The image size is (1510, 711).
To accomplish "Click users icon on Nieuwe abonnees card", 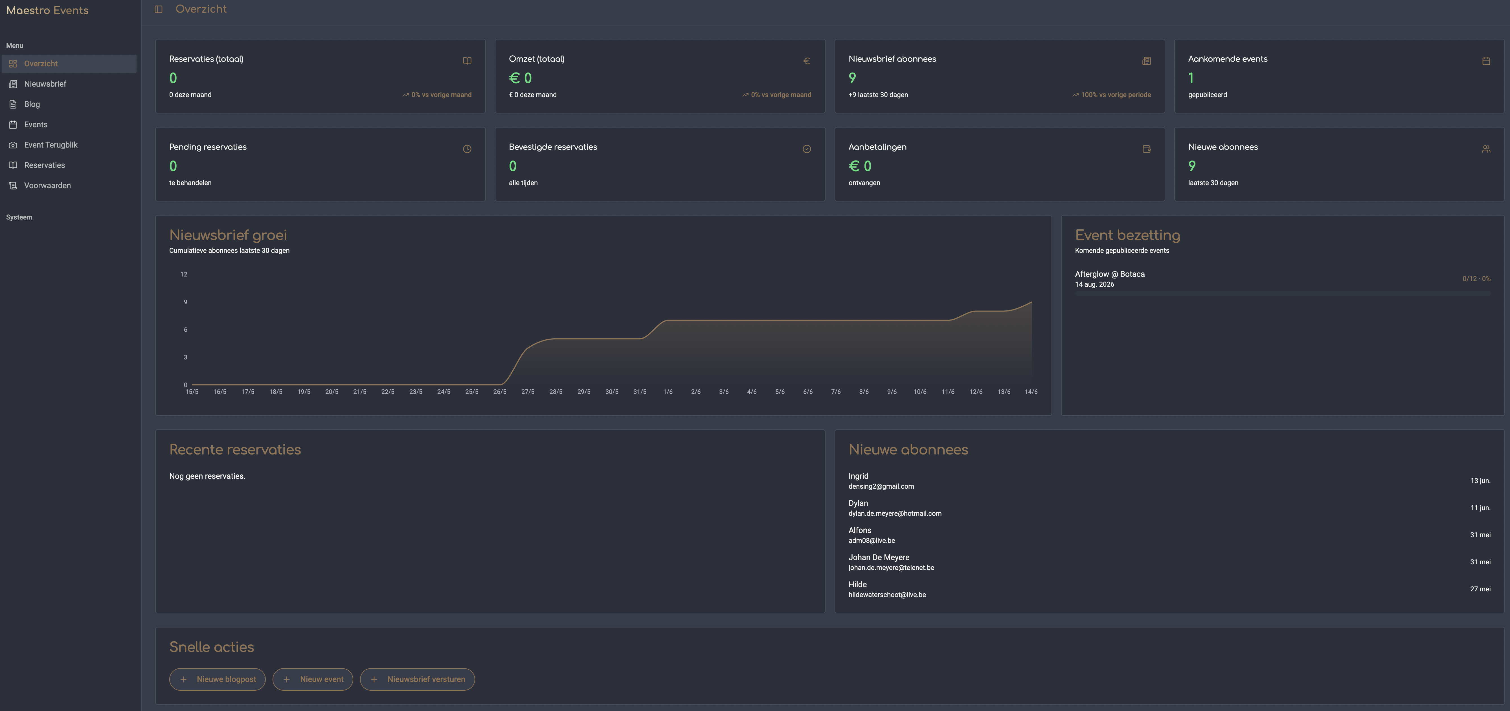I will pyautogui.click(x=1486, y=149).
